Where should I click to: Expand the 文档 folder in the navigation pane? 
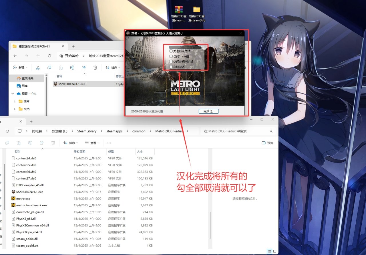15,109
